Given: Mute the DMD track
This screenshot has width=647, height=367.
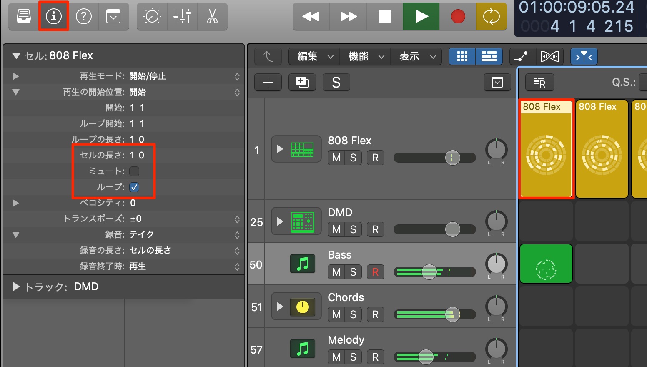Looking at the screenshot, I should [x=336, y=229].
